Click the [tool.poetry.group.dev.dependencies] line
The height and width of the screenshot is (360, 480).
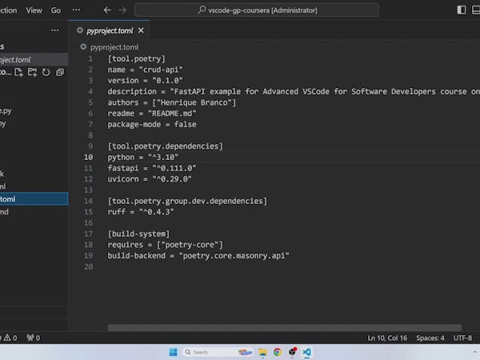pos(187,201)
